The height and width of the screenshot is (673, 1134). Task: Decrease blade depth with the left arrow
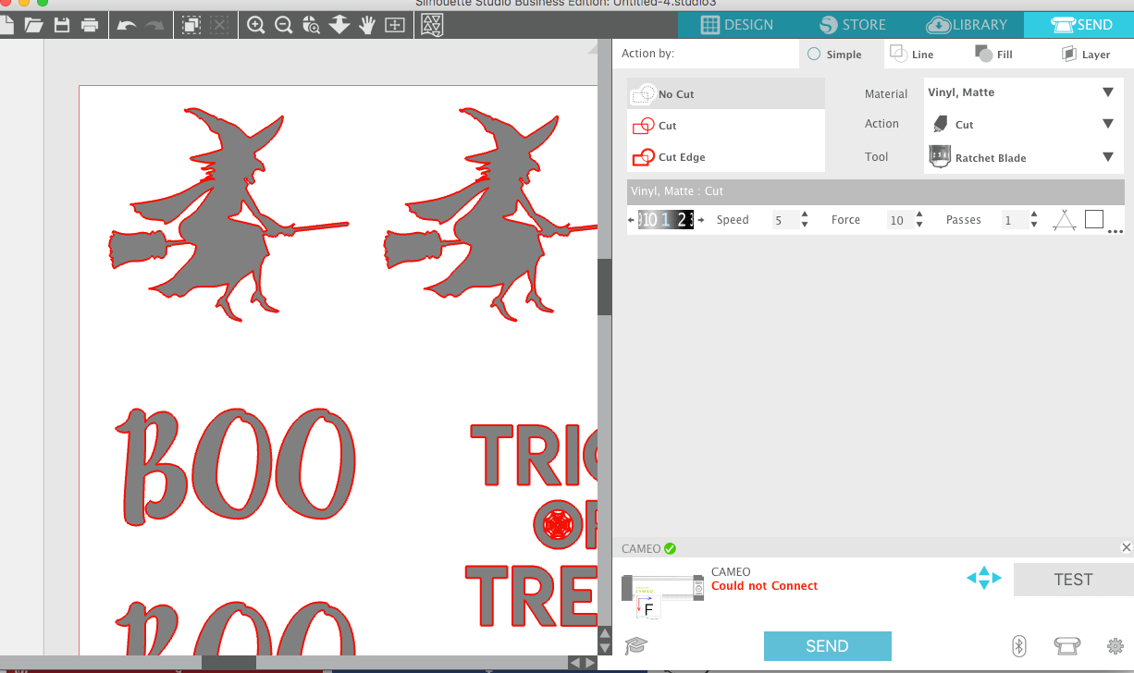pyautogui.click(x=632, y=220)
